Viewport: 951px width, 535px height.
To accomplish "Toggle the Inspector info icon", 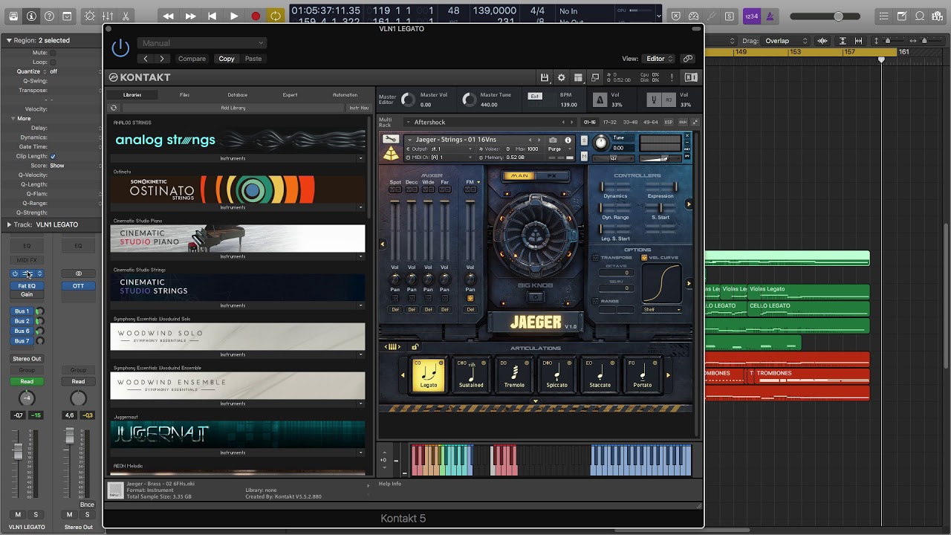I will point(31,16).
